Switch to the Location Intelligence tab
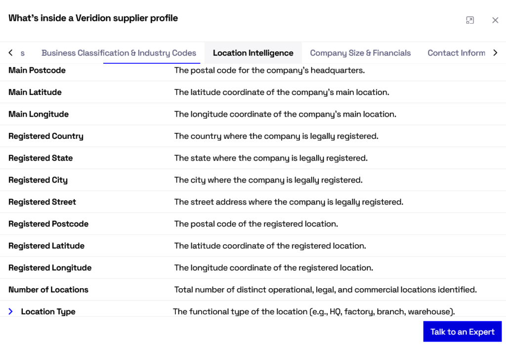 coord(253,52)
